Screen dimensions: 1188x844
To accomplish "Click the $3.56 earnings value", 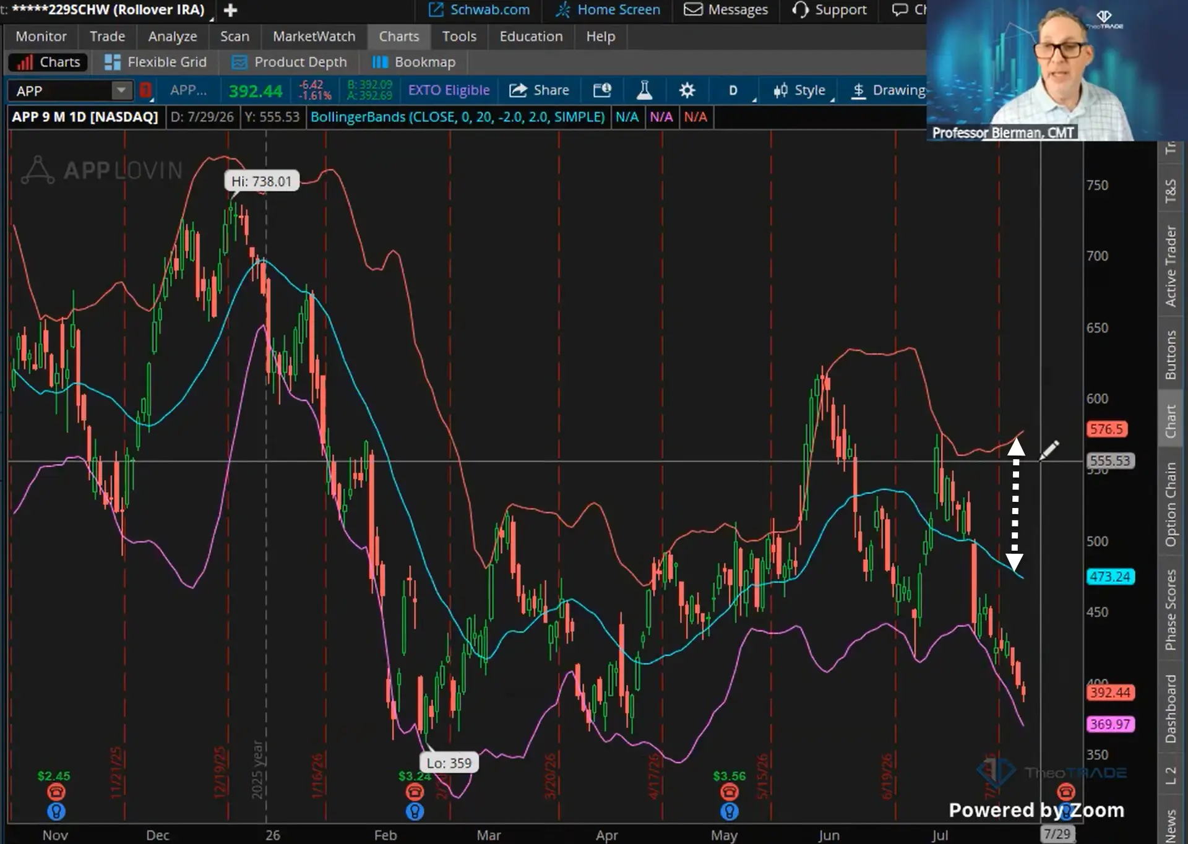I will click(730, 776).
